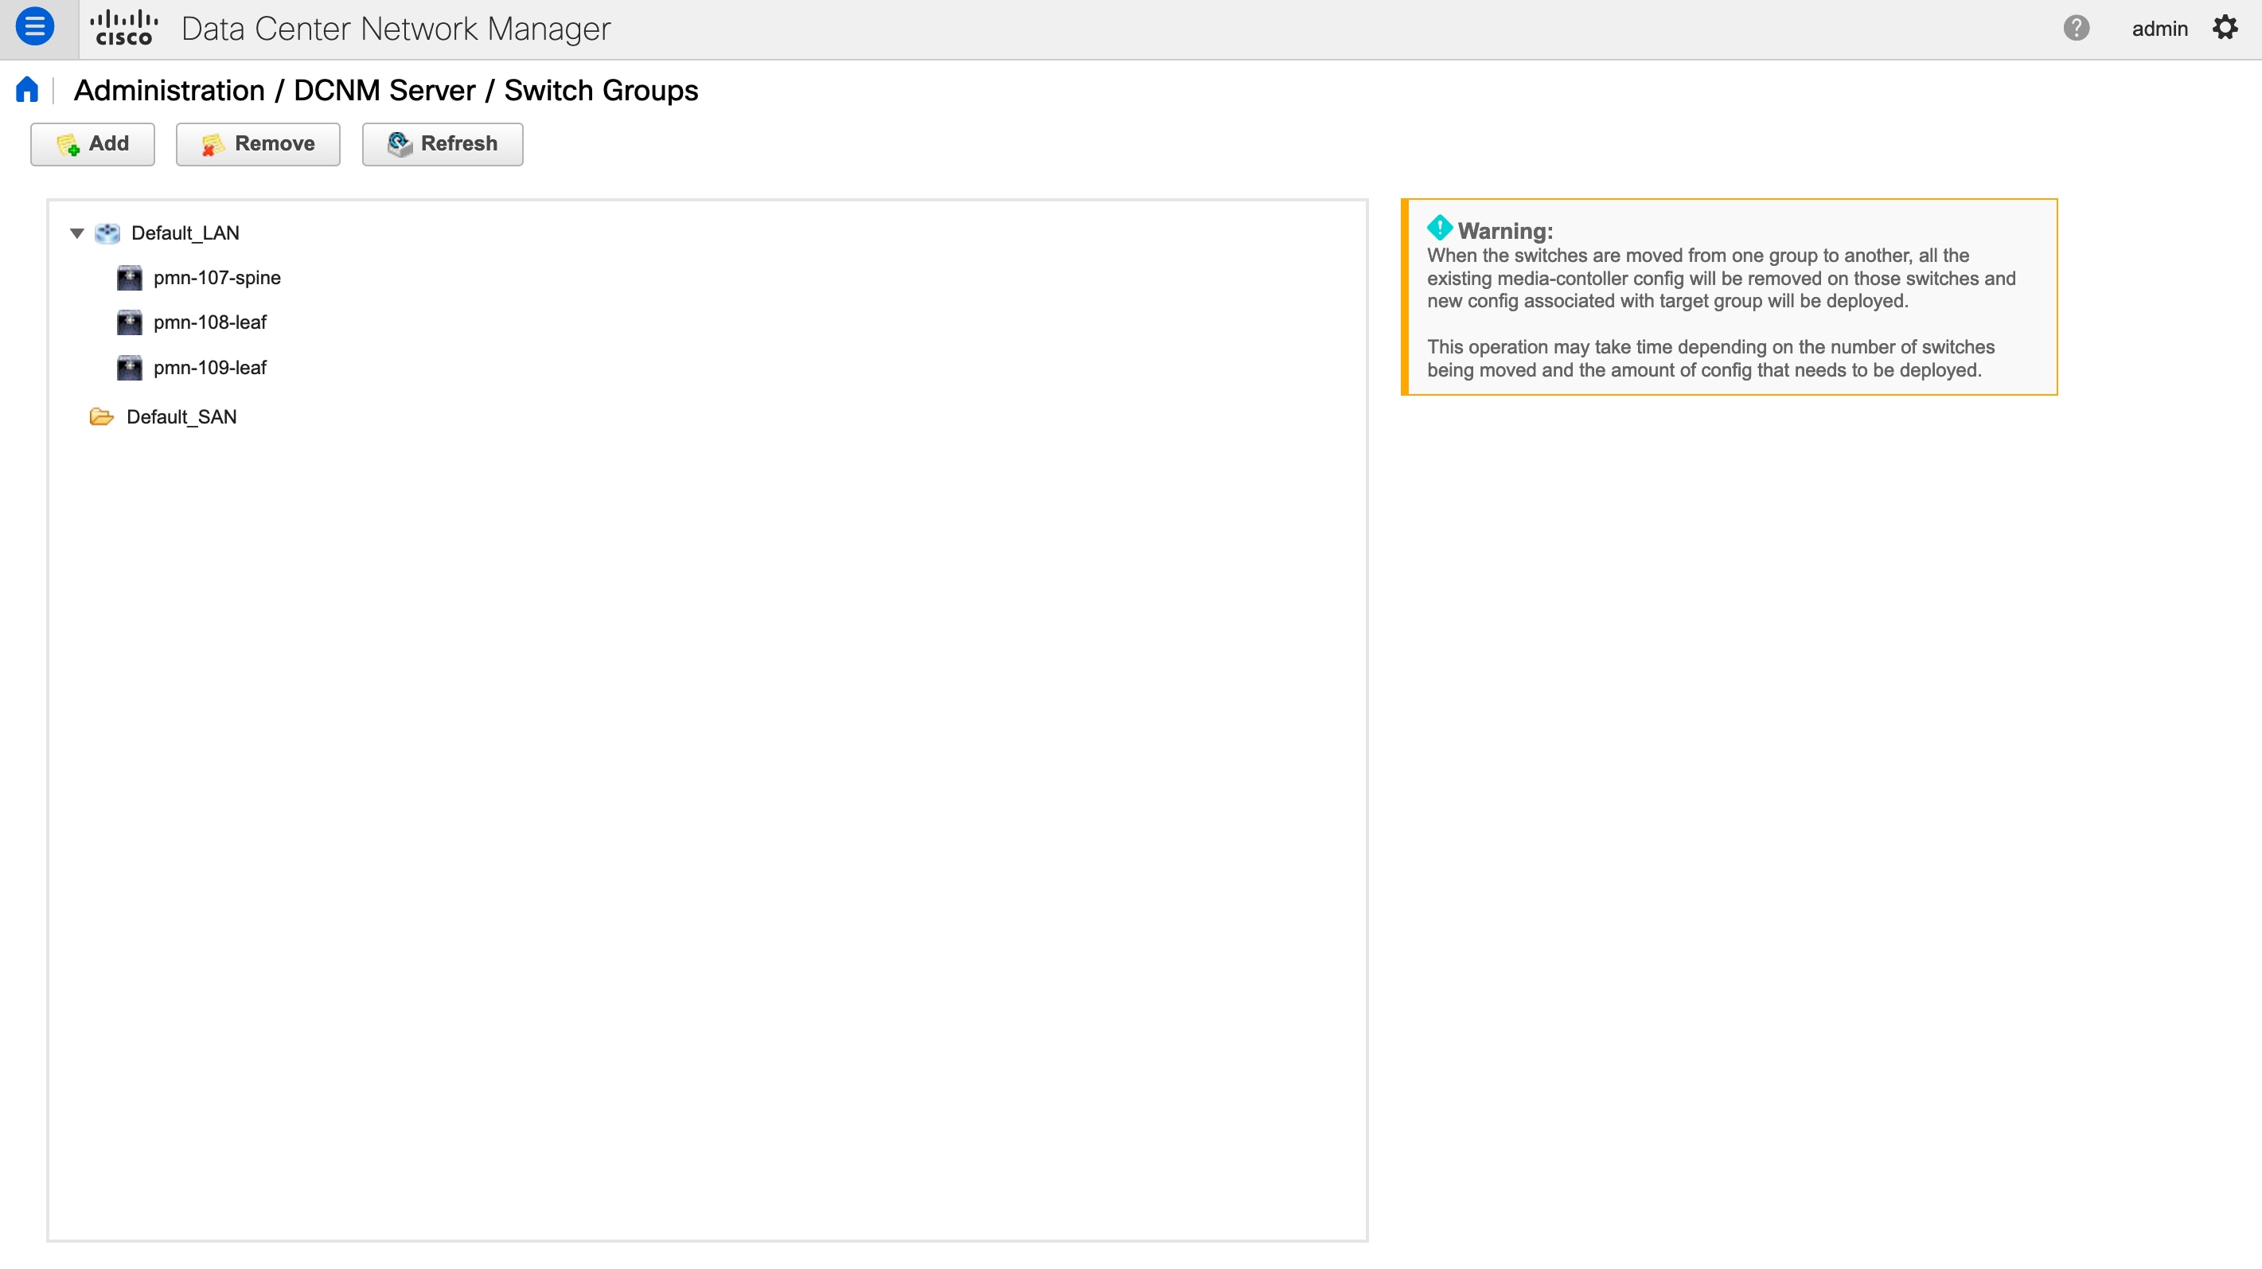Open the settings gear icon
The image size is (2262, 1269).
pyautogui.click(x=2226, y=28)
